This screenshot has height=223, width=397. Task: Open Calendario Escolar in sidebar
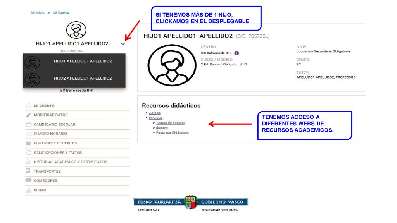[x=55, y=124]
